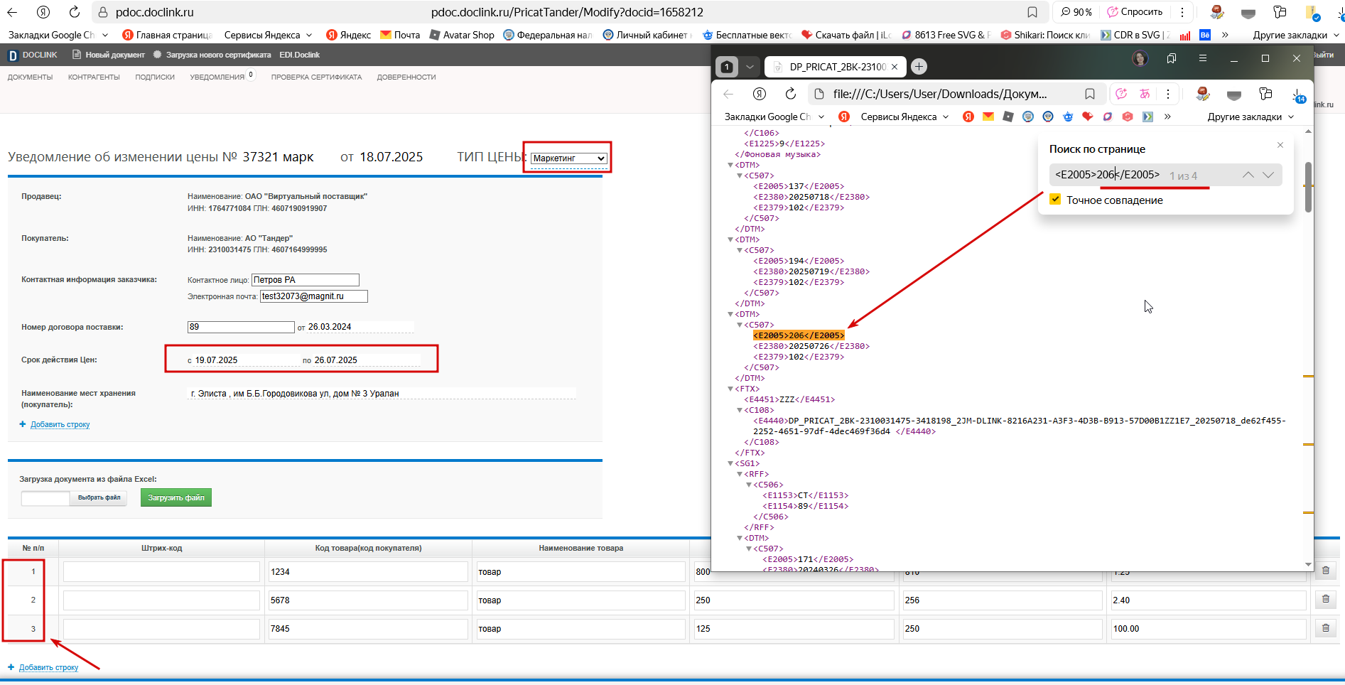This screenshot has width=1345, height=685.
Task: Click the Спросить assistant button
Action: (1135, 12)
